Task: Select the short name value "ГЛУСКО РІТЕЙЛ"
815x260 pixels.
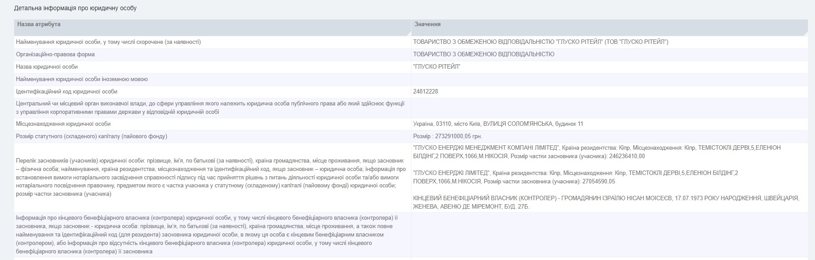Action: 437,67
